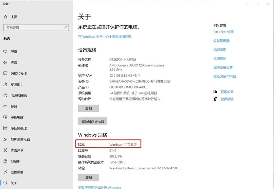
Task: Click the 多任务处理 icon
Action: (x=5, y=128)
